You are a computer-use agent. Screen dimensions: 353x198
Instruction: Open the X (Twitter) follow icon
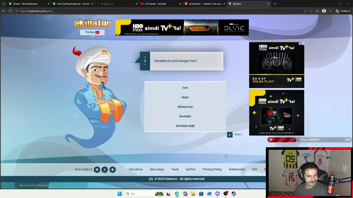(x=105, y=170)
